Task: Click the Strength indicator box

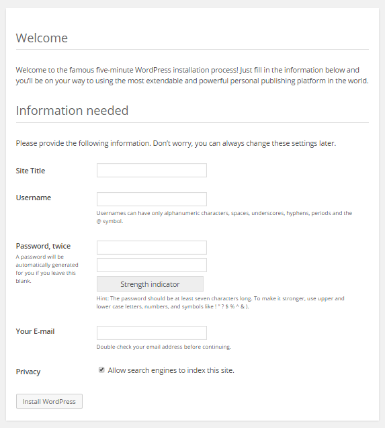Action: coord(150,284)
